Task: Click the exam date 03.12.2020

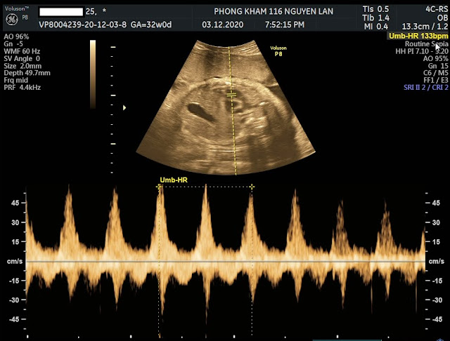Action: pos(223,25)
